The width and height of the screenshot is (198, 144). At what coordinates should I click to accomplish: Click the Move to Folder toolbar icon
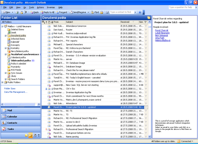click(x=22, y=12)
